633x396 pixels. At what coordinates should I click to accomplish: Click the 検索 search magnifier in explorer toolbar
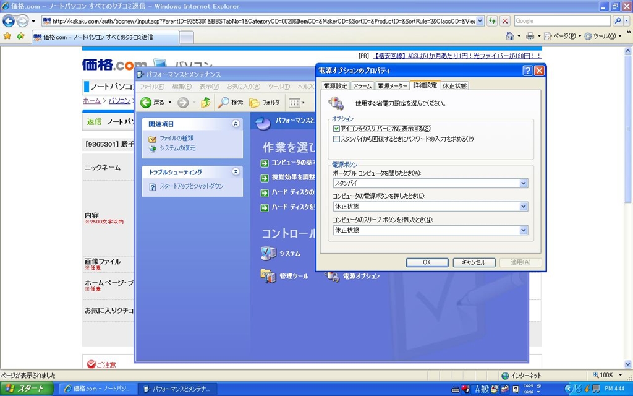tap(231, 103)
